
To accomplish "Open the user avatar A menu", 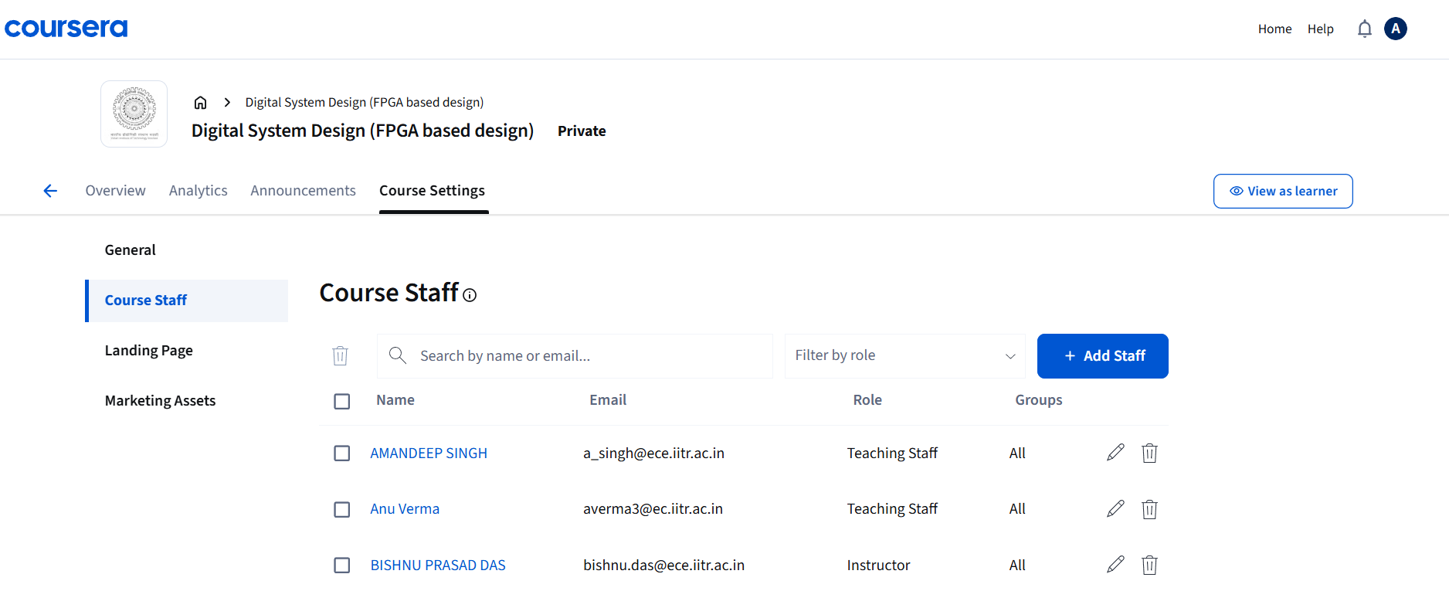I will click(x=1396, y=29).
